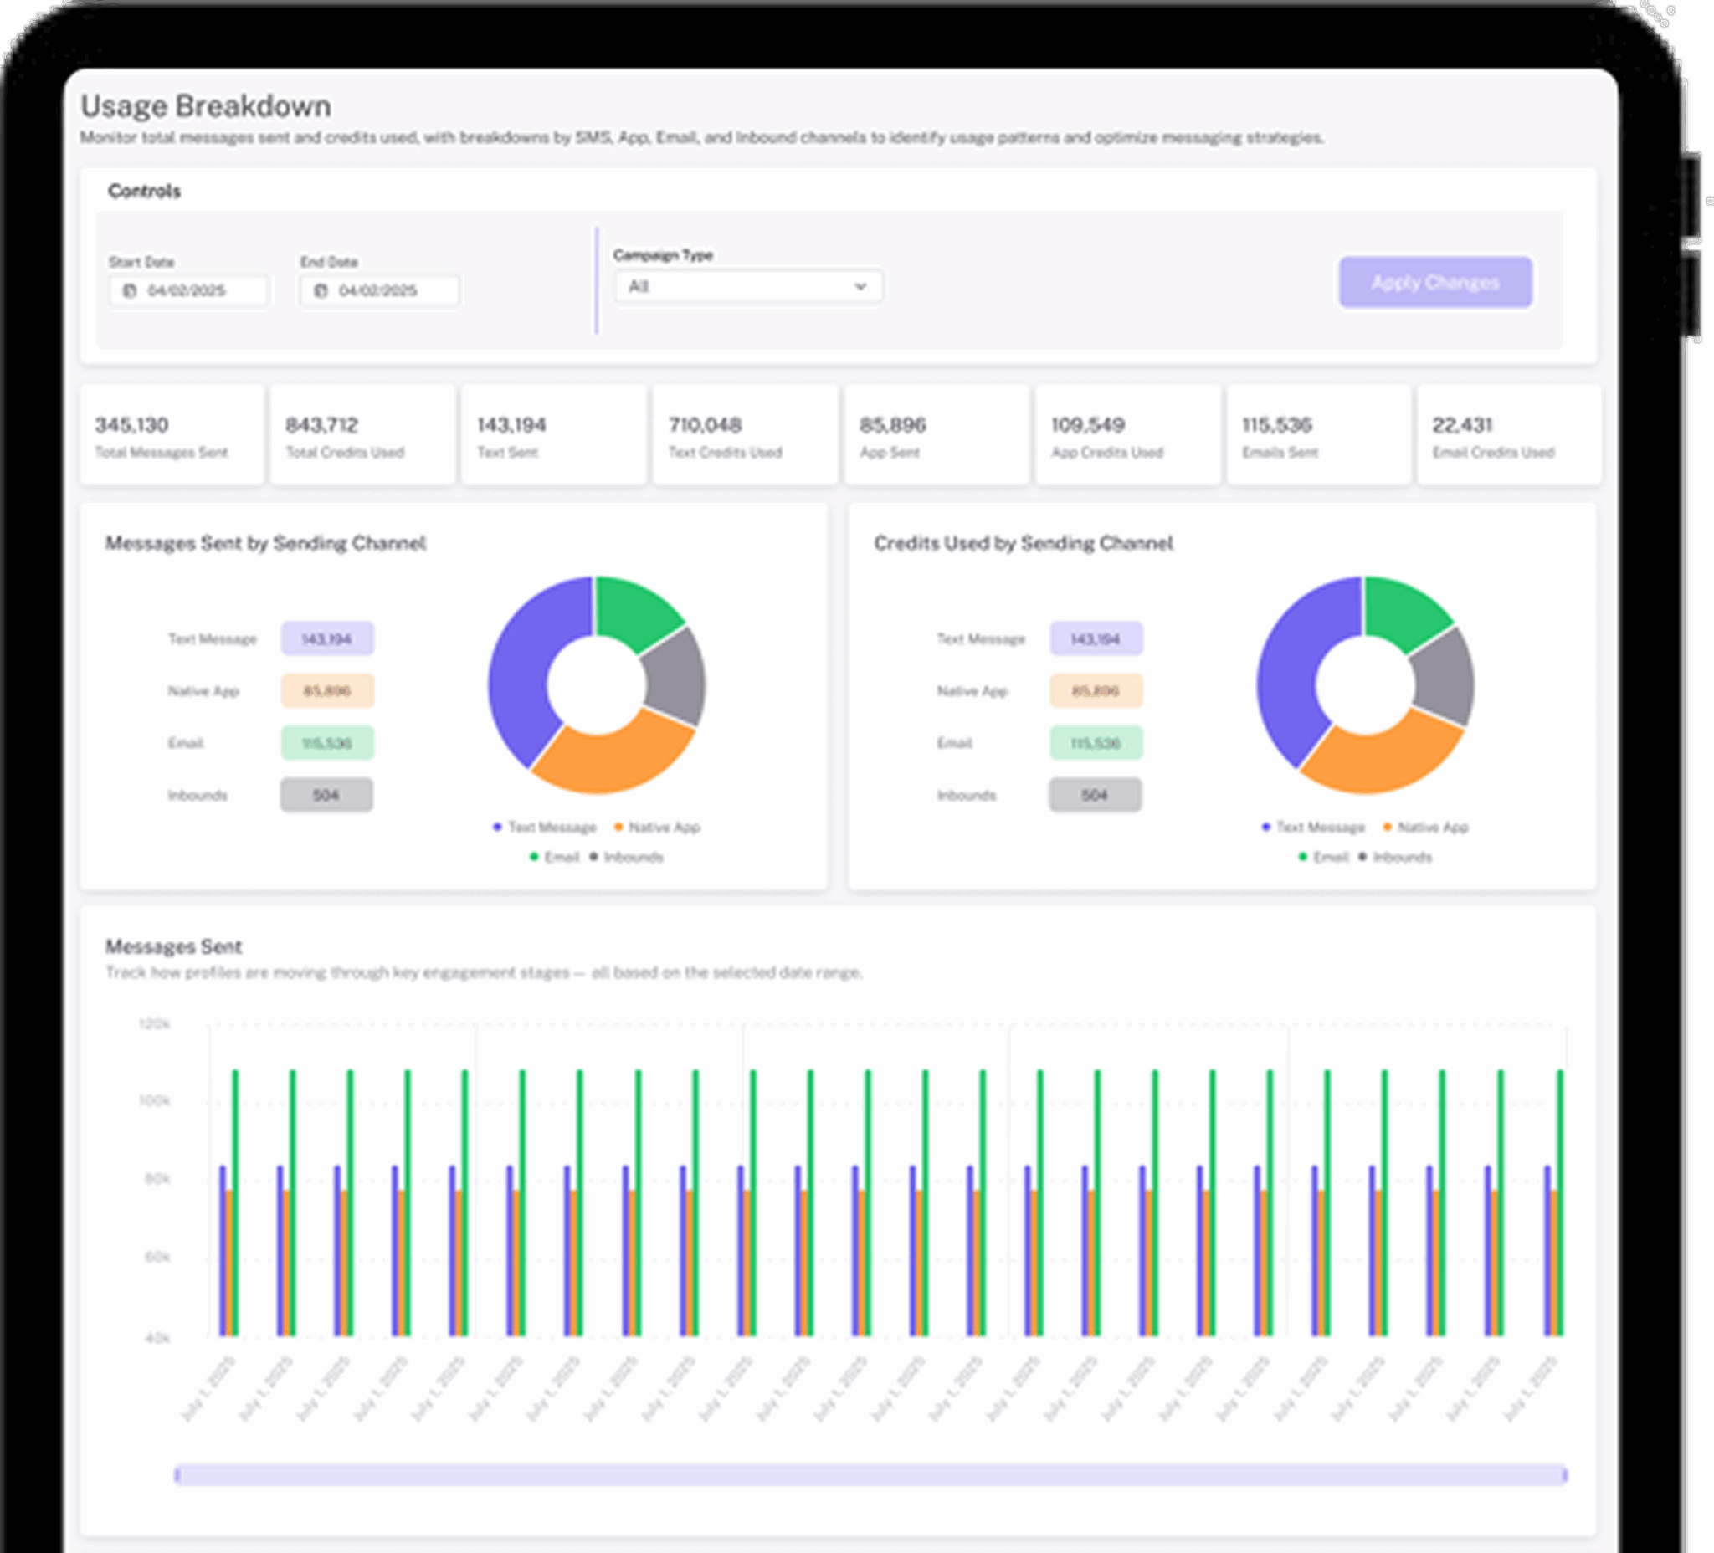Click the left handle of chart range slider
This screenshot has width=1714, height=1553.
coord(177,1475)
